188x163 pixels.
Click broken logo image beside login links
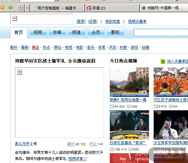tap(15, 19)
